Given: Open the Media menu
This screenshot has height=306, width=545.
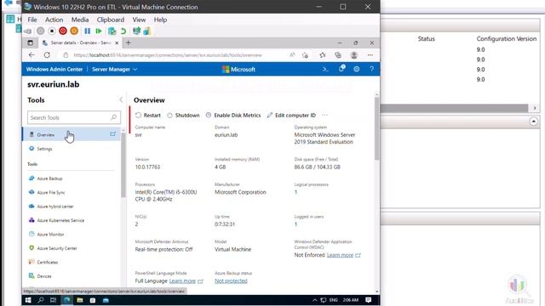Looking at the screenshot, I should 80,20.
